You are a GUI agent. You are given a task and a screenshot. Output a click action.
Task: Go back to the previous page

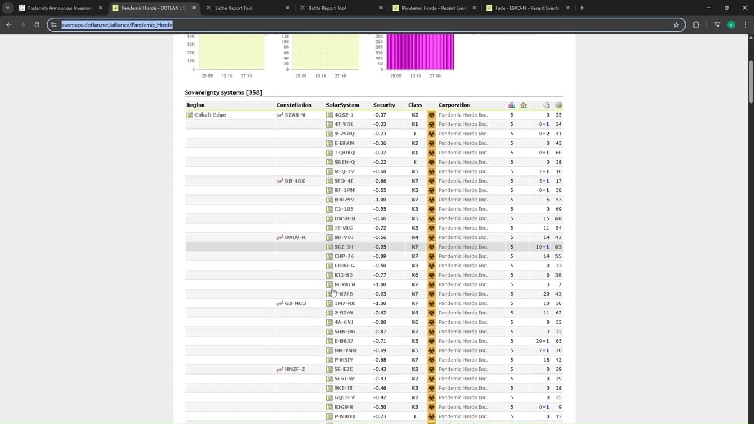click(x=9, y=25)
